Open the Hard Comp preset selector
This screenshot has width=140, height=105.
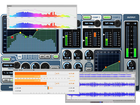[x=89, y=23]
